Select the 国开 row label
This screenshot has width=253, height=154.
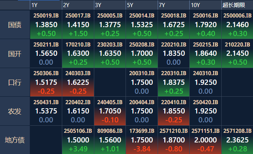15,54
